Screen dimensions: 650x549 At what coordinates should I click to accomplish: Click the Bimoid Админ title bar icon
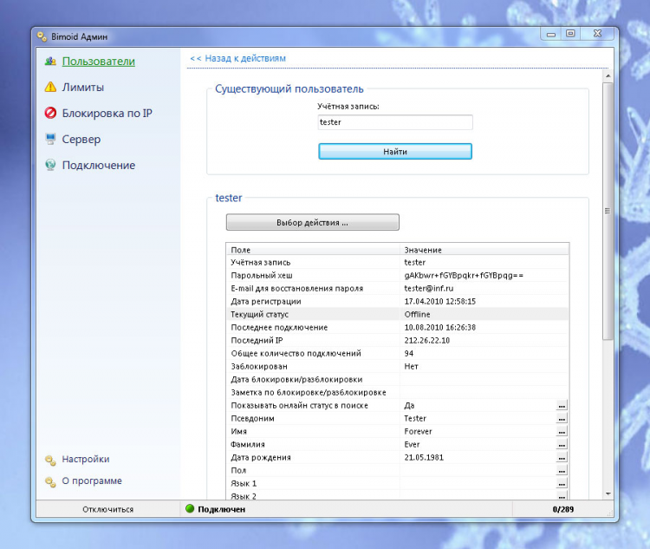point(42,36)
